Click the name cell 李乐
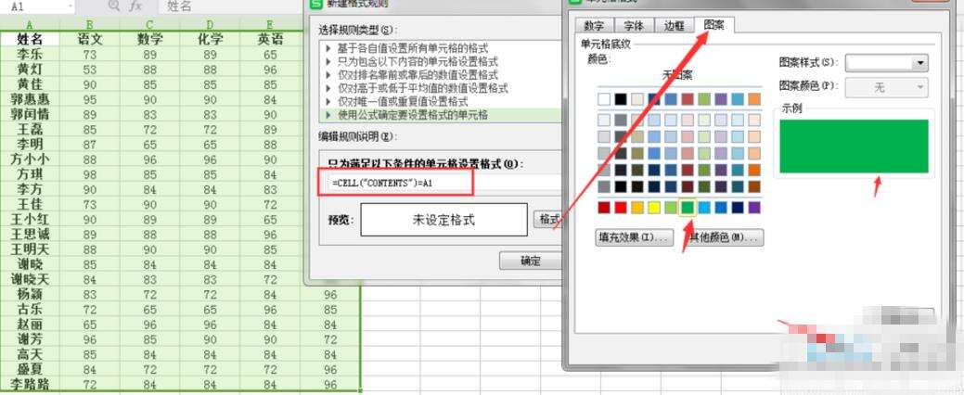The height and width of the screenshot is (395, 964). 30,54
